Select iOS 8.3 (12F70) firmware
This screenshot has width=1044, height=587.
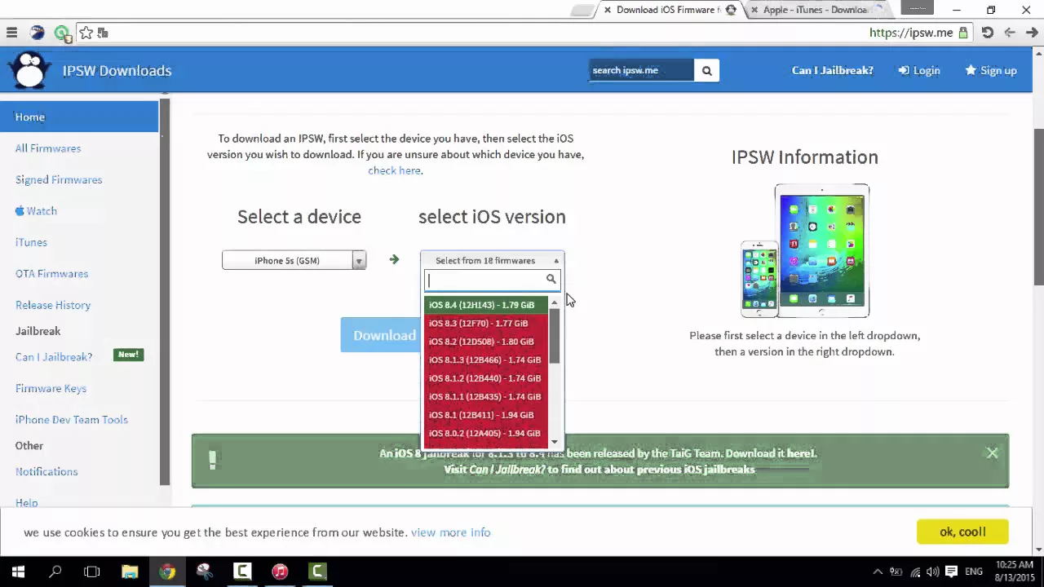coord(485,323)
